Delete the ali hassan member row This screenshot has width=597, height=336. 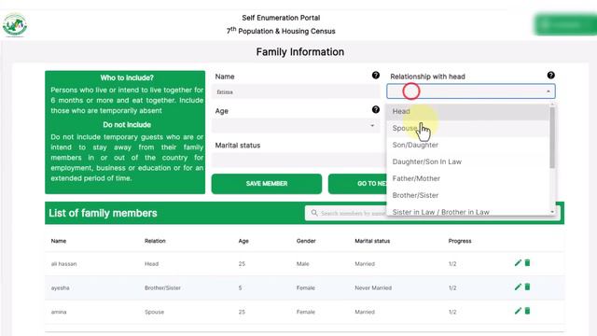tap(527, 263)
